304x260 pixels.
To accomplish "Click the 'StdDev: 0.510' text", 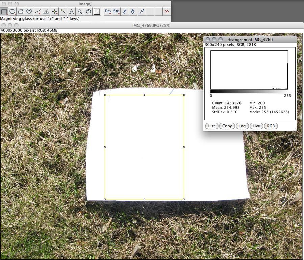I will coord(225,112).
